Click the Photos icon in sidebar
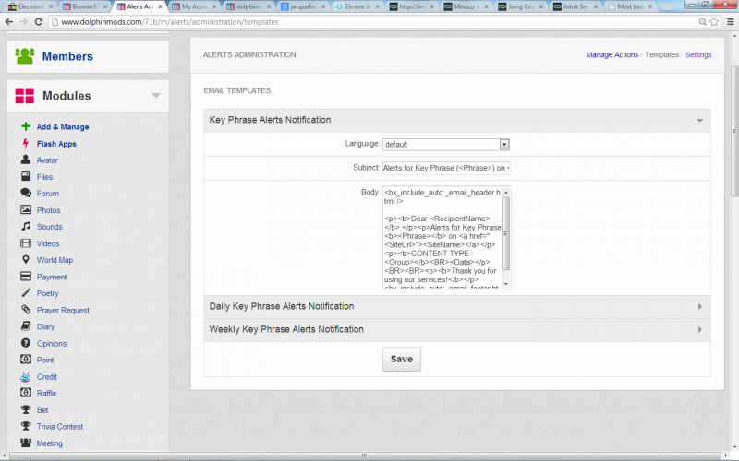 click(x=26, y=210)
